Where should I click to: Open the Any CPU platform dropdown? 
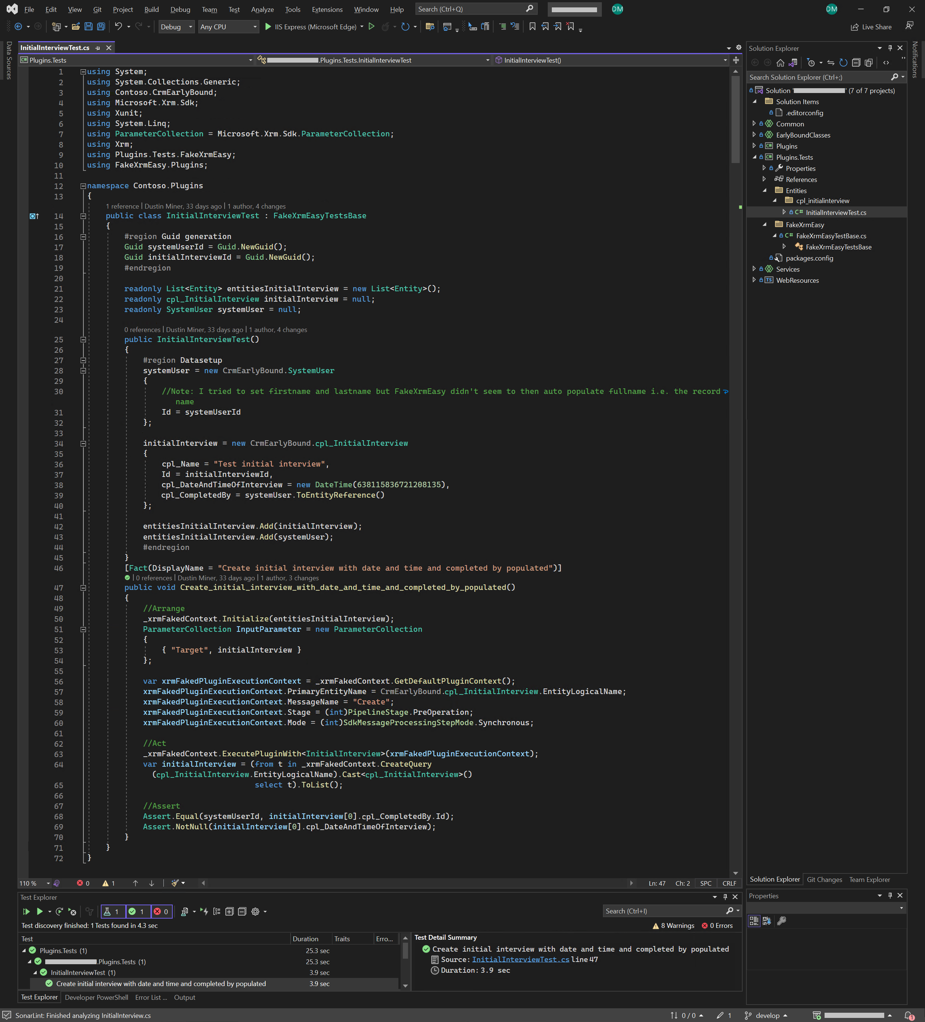click(x=228, y=27)
